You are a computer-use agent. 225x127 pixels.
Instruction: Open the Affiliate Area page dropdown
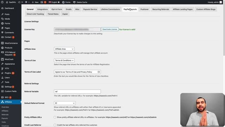point(64,49)
